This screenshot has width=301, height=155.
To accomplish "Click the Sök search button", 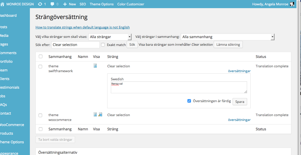I will coord(132,44).
